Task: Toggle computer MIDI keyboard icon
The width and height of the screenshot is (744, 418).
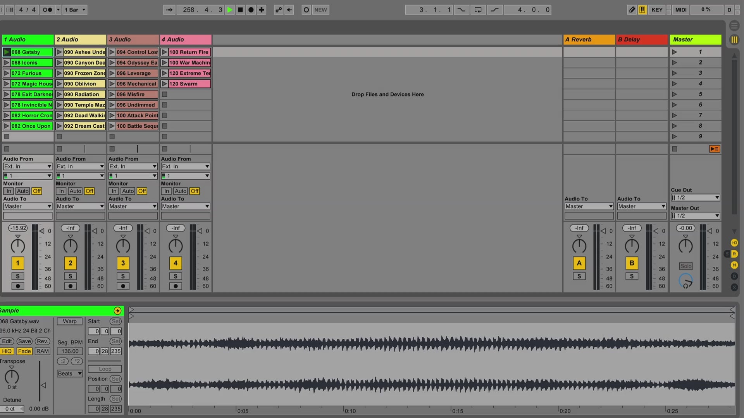Action: 642,10
